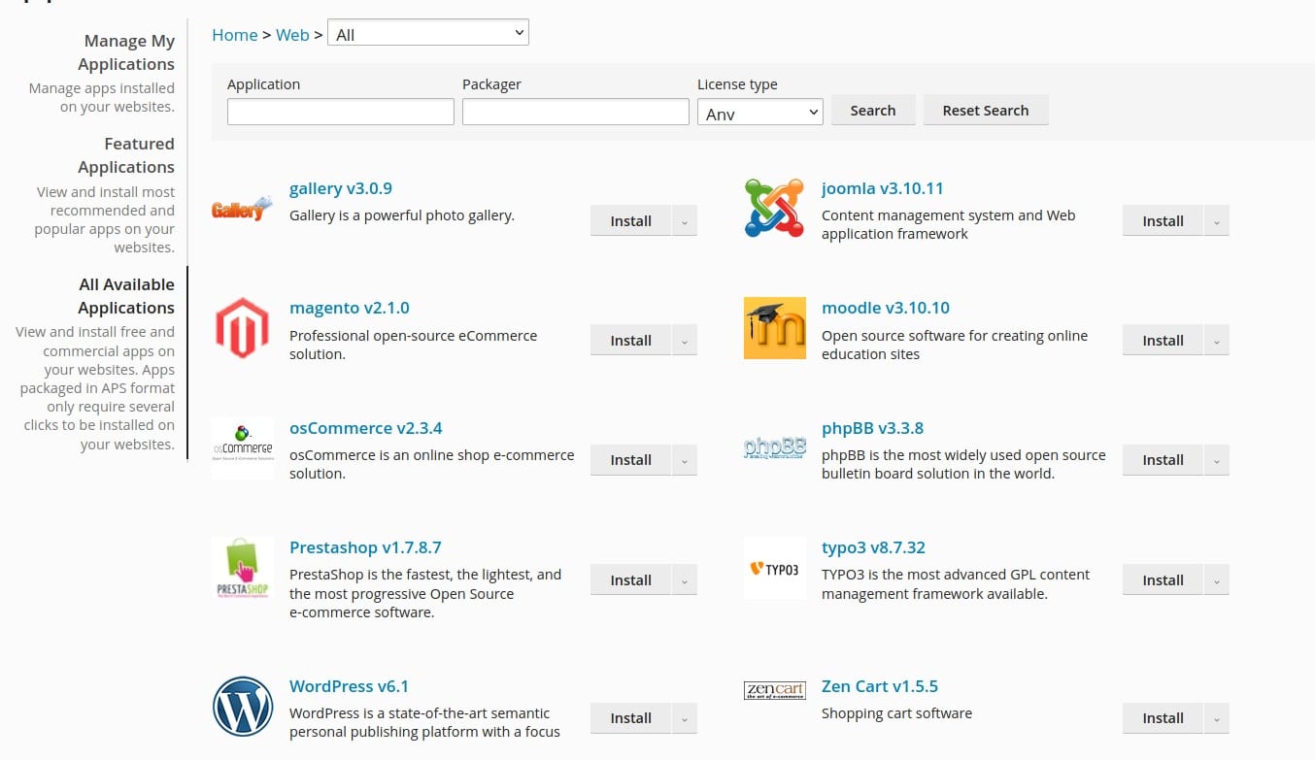Click the text 'Shopping cart software'
The image size is (1315, 760).
point(896,713)
